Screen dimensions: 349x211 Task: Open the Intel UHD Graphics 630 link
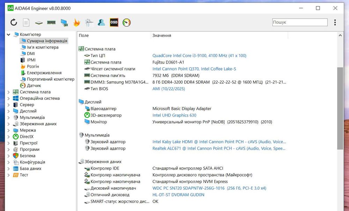[x=174, y=115]
